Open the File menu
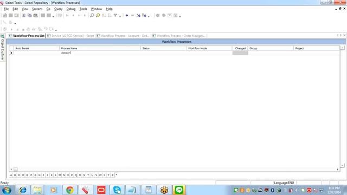The height and width of the screenshot is (195, 347). (6, 9)
